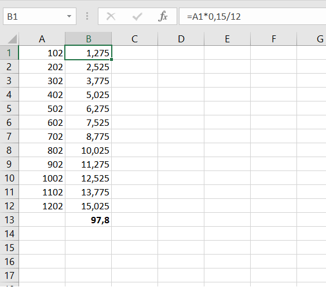Click cell containing 1102
The image size is (326, 294).
42,192
